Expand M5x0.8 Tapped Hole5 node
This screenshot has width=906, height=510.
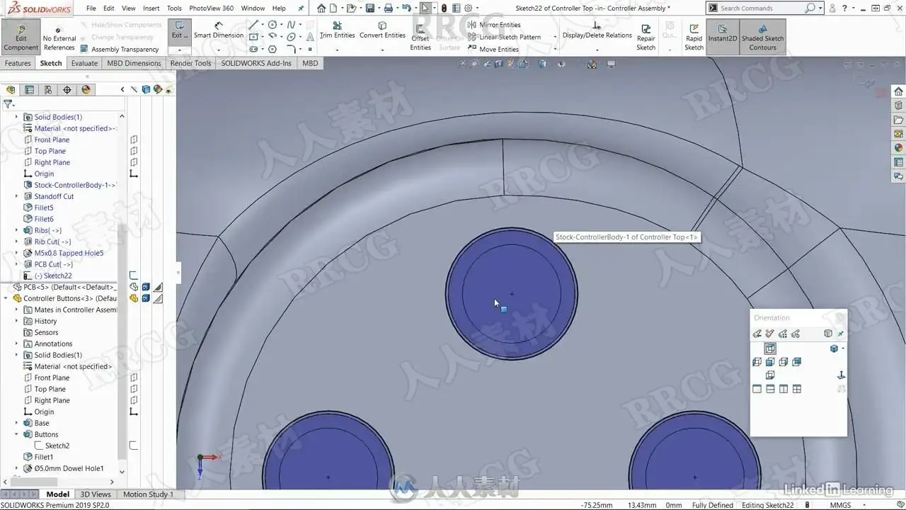point(16,253)
